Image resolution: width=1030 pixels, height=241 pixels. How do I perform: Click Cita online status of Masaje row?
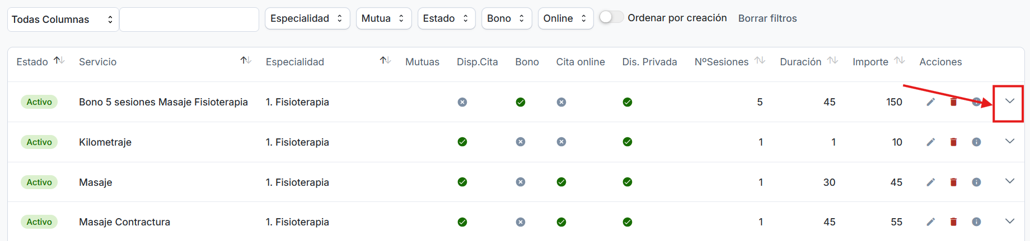point(561,182)
